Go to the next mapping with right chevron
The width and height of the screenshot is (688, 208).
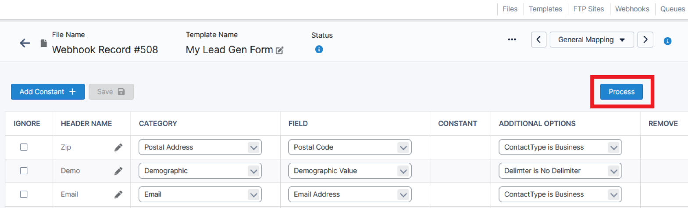tap(645, 39)
